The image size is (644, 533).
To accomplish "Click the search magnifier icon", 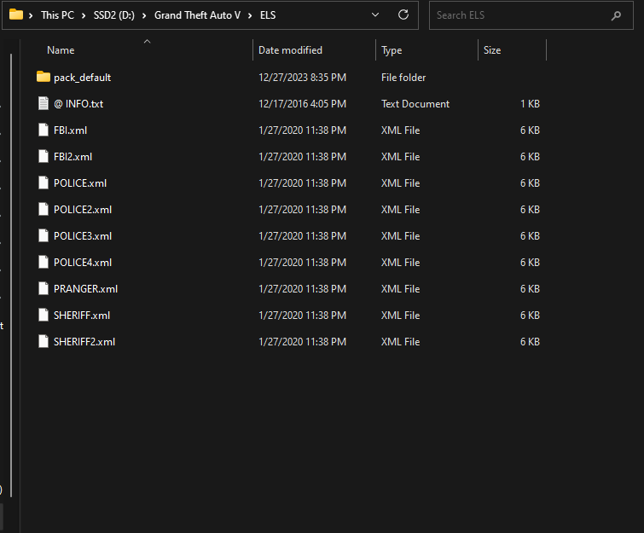I will click(615, 15).
